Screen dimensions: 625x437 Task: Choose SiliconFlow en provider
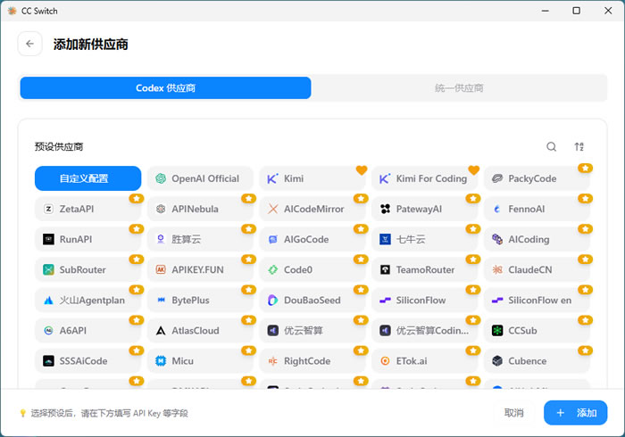click(x=537, y=300)
